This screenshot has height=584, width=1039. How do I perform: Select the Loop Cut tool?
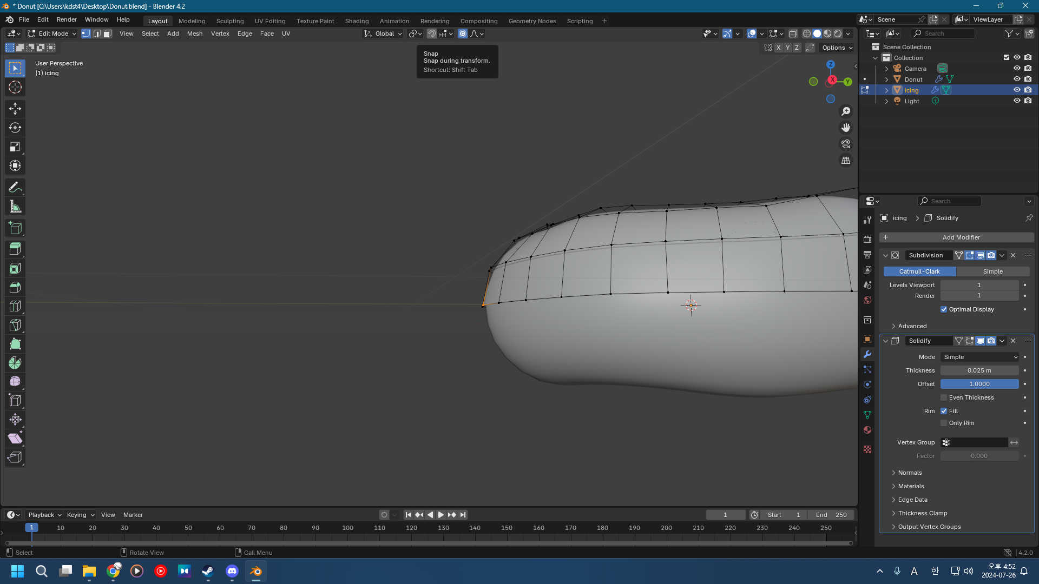15,306
